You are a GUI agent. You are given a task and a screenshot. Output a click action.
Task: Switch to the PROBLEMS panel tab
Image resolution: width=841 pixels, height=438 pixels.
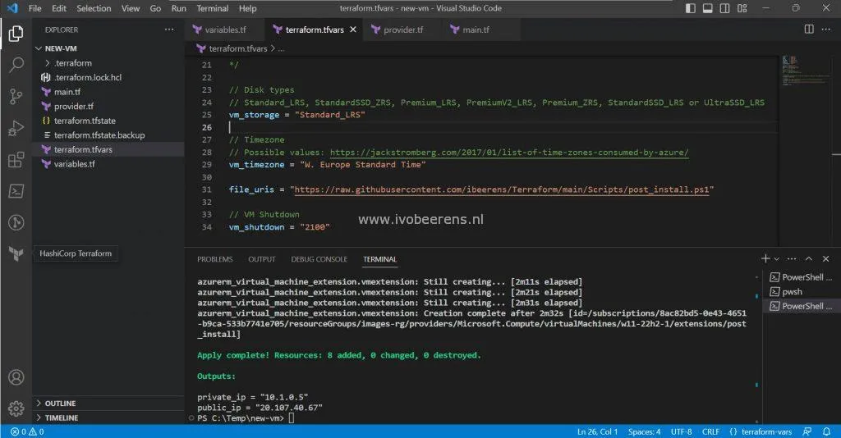tap(215, 259)
